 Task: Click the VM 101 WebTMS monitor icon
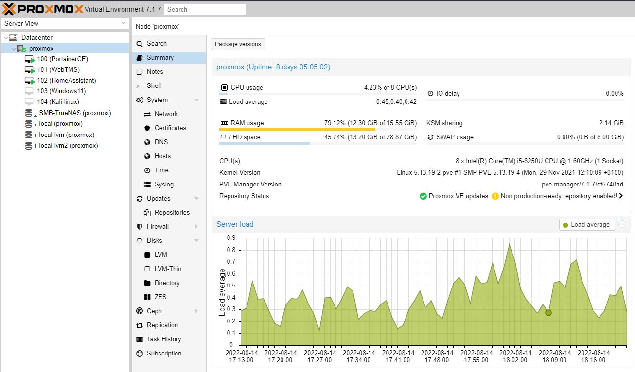point(30,69)
